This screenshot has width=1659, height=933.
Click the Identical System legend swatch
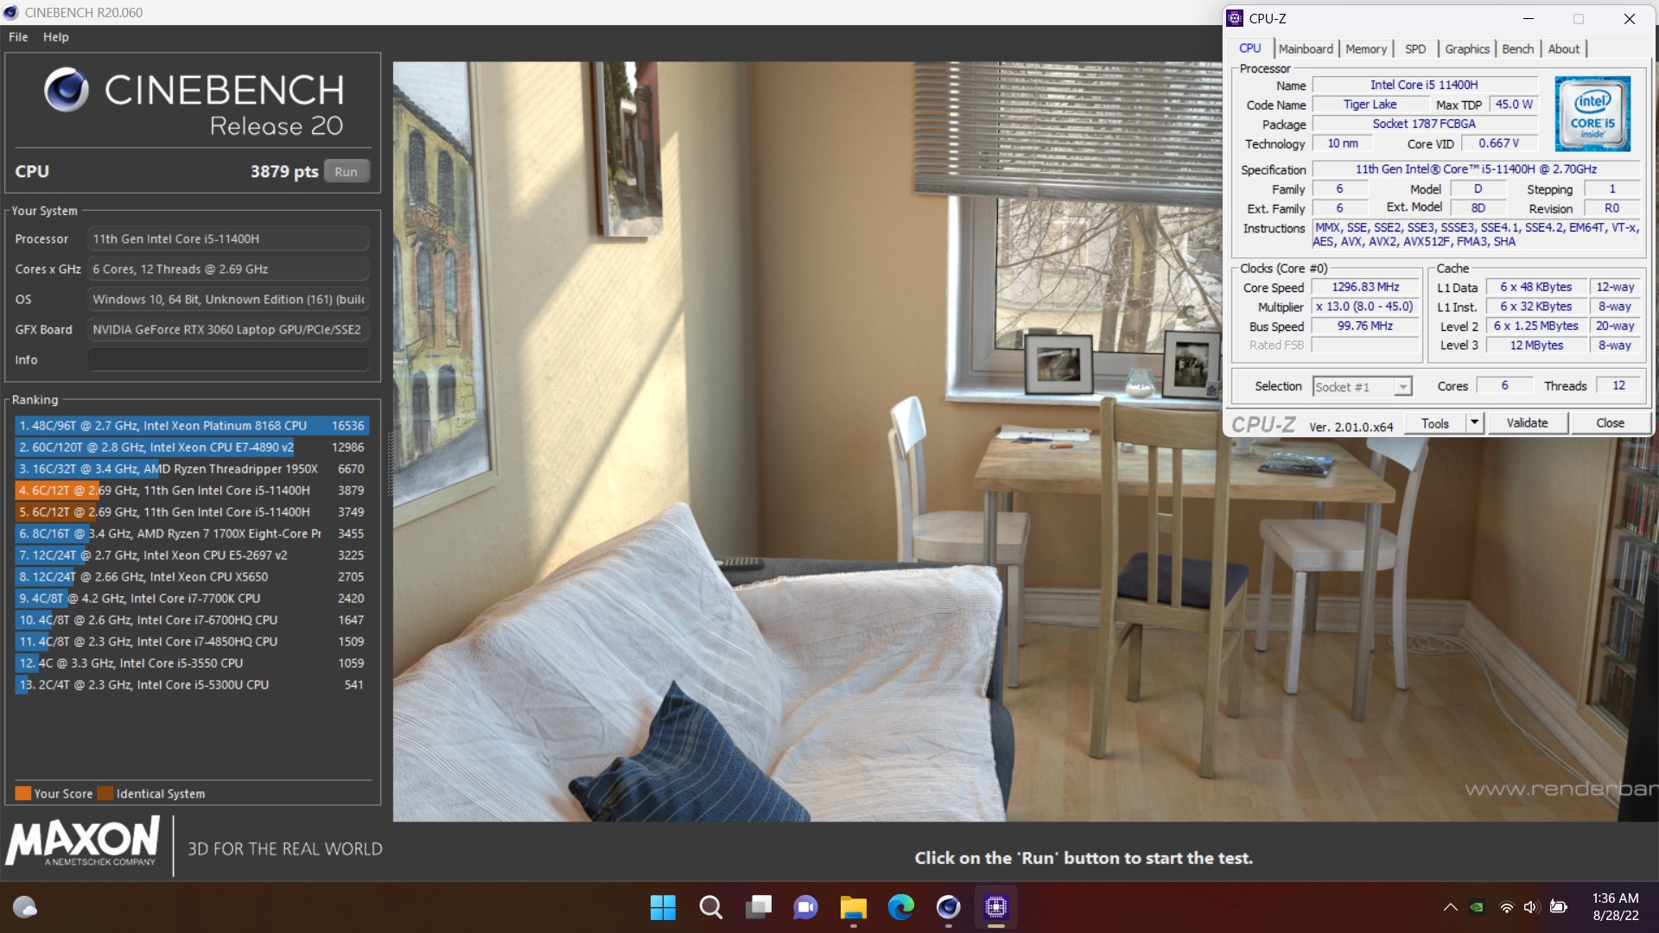[105, 794]
